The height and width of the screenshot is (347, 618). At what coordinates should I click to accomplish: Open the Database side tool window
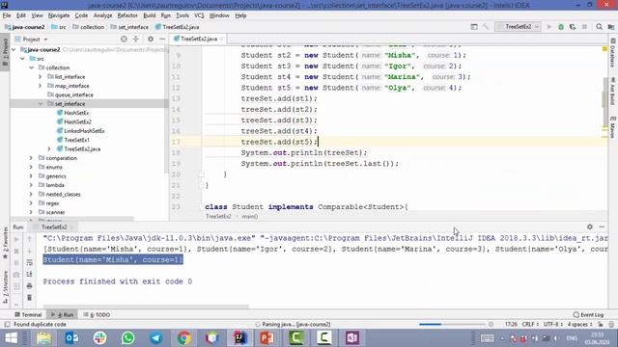coord(613,52)
